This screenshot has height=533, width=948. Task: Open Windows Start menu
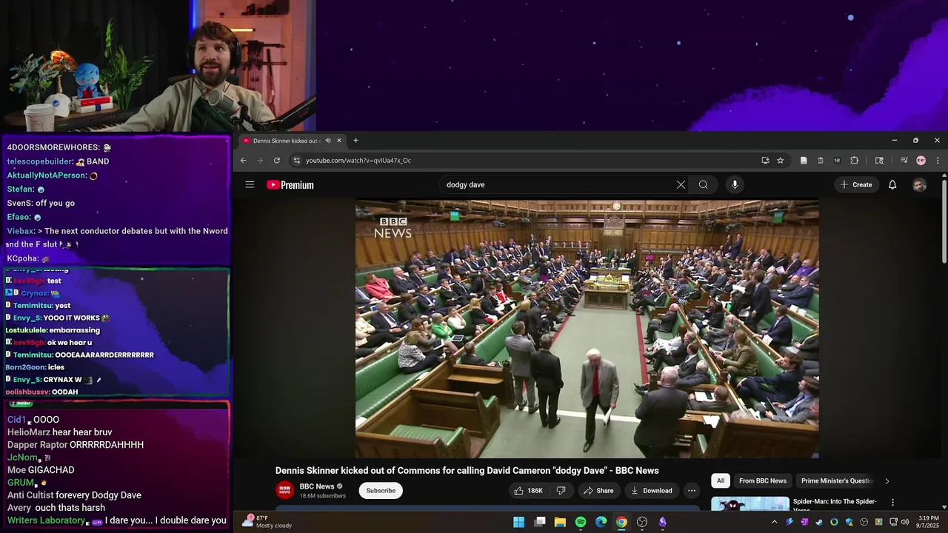click(x=519, y=522)
